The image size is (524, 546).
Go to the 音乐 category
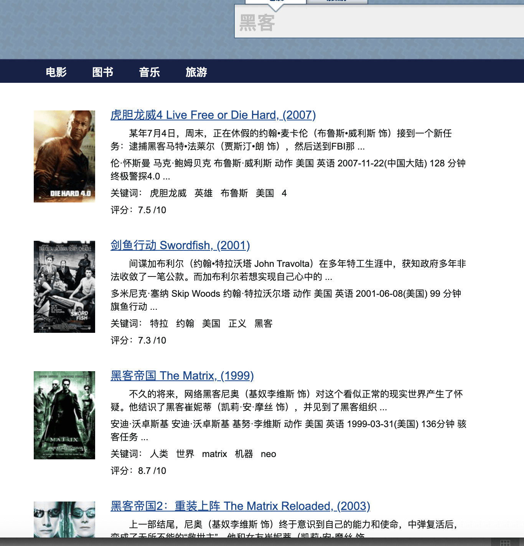coord(149,72)
